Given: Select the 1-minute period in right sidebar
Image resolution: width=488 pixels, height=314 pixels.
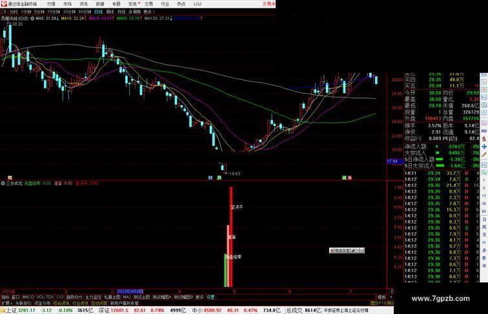Looking at the screenshot, I should (484, 181).
